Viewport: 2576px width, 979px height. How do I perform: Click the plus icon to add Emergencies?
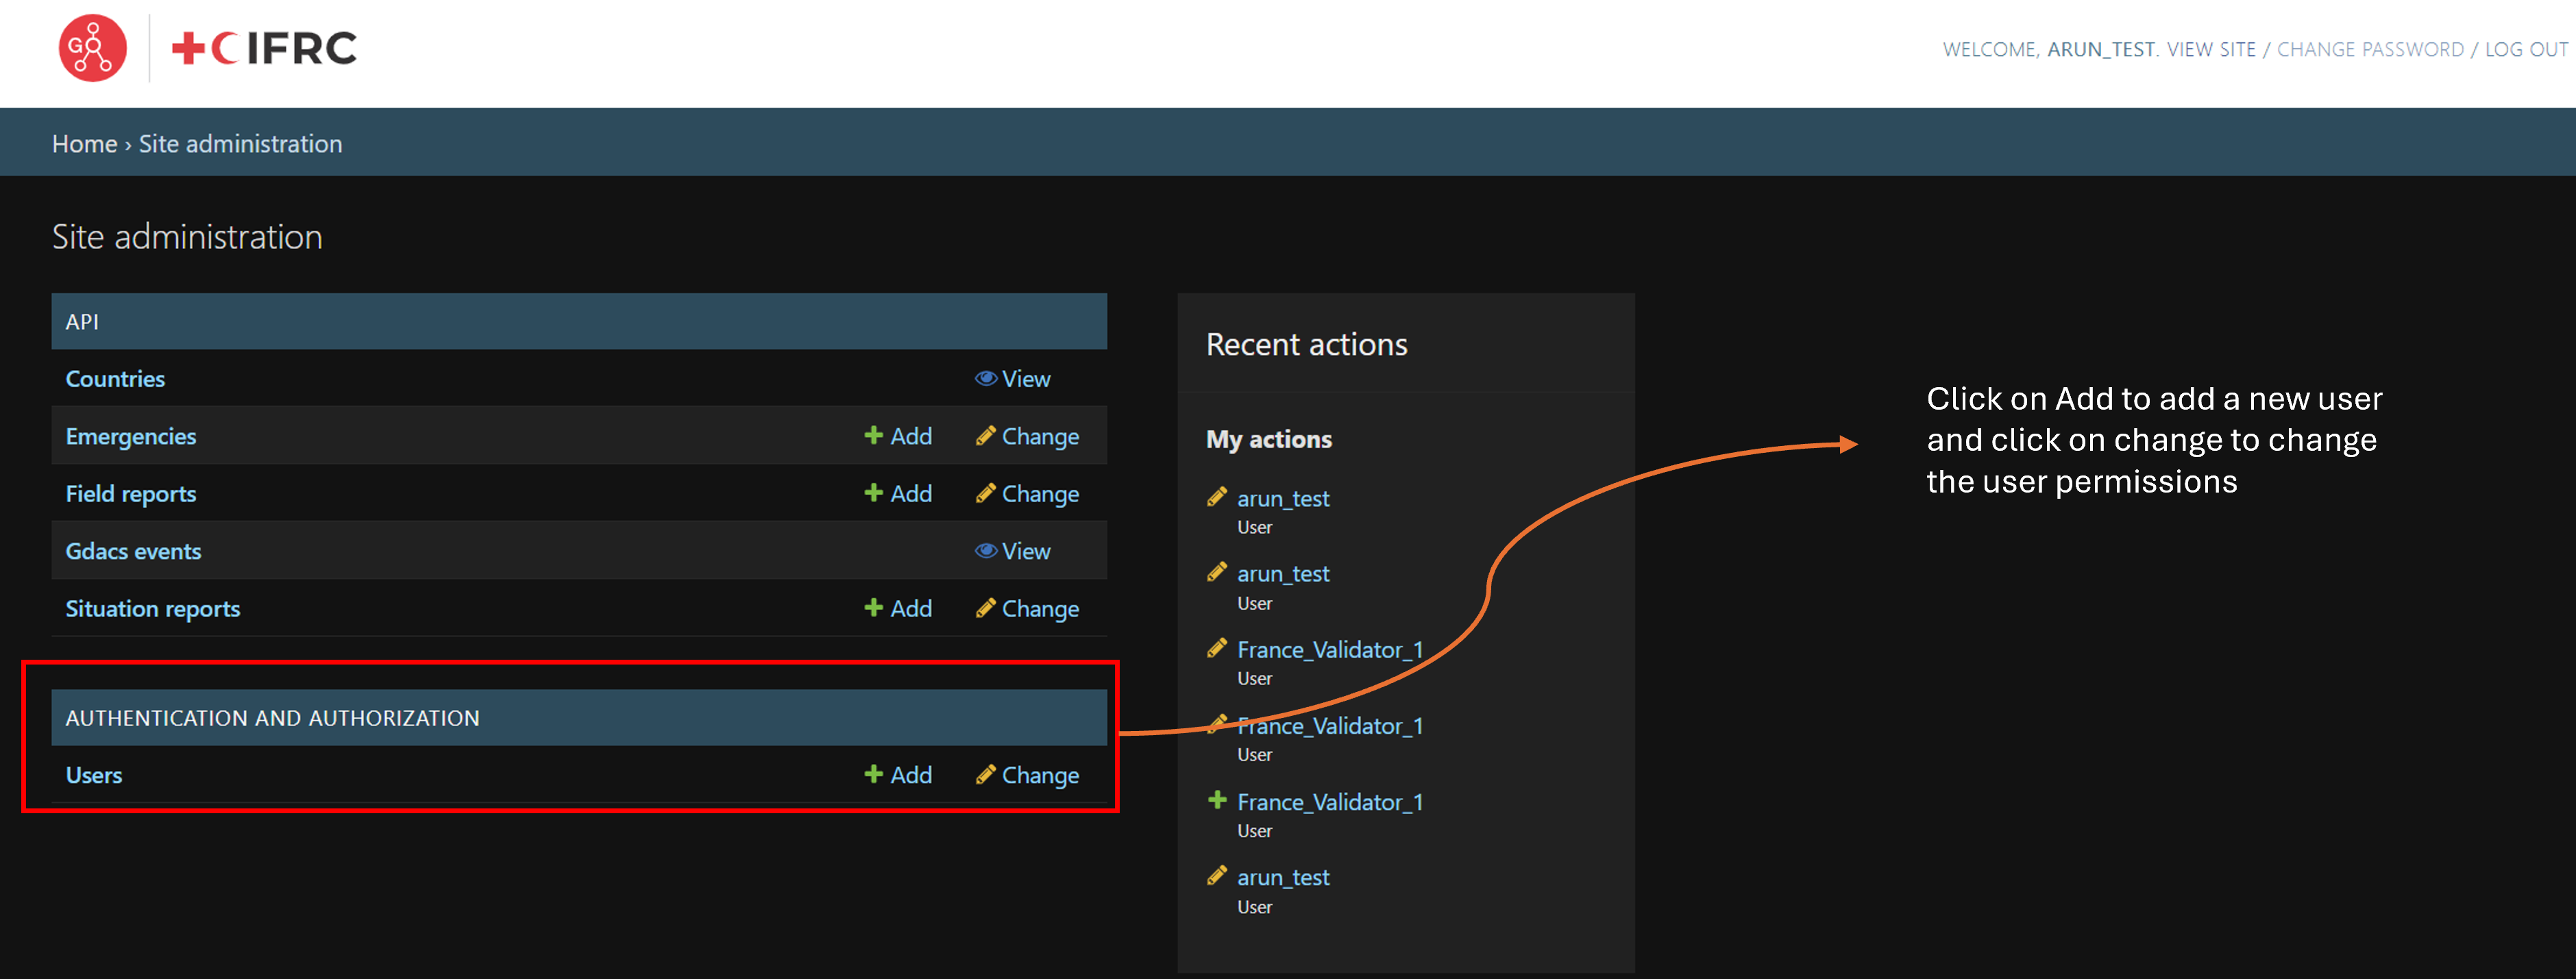[x=873, y=436]
